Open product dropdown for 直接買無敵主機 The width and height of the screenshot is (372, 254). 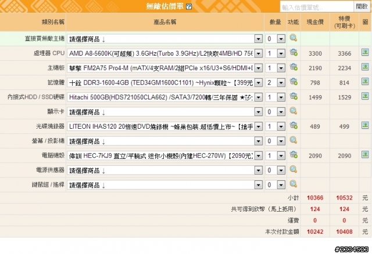(164, 39)
